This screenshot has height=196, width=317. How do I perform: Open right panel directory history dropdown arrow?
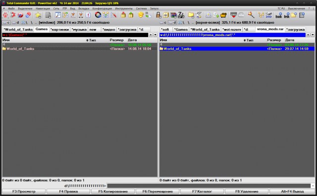tap(313, 35)
